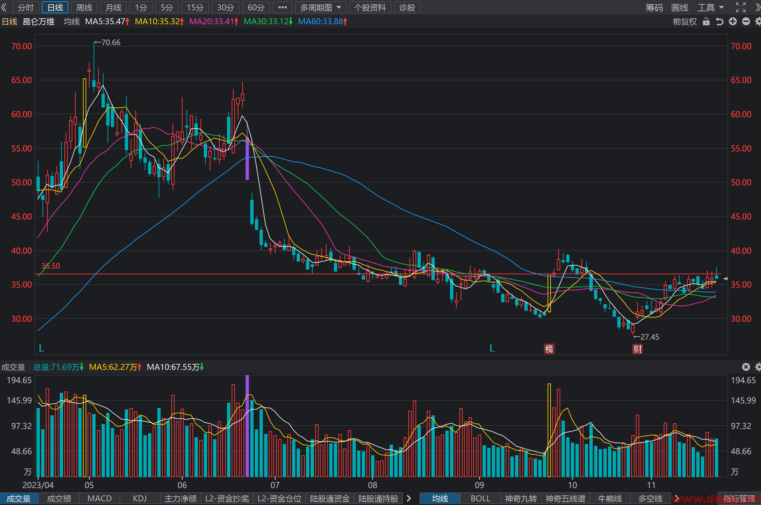Close the 成交量 volume panel

point(746,367)
